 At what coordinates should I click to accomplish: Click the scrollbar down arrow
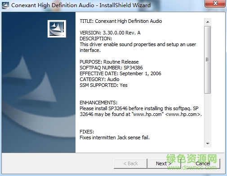click(x=208, y=143)
